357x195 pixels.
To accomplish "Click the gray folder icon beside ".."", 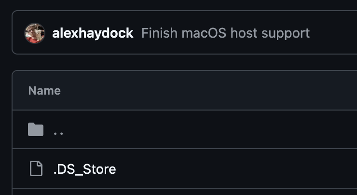I will click(x=36, y=130).
